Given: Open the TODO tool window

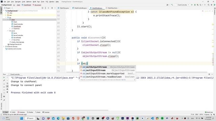Looking at the screenshot, I should (x=13, y=112).
